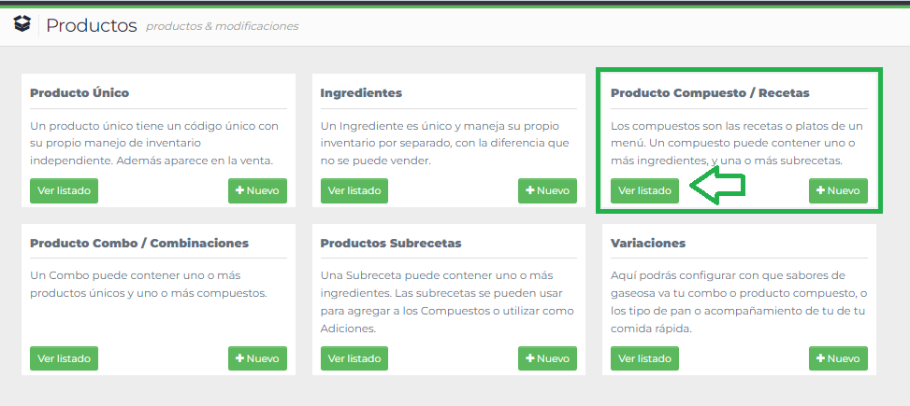Click the Productos Subrecetas heading

[391, 243]
